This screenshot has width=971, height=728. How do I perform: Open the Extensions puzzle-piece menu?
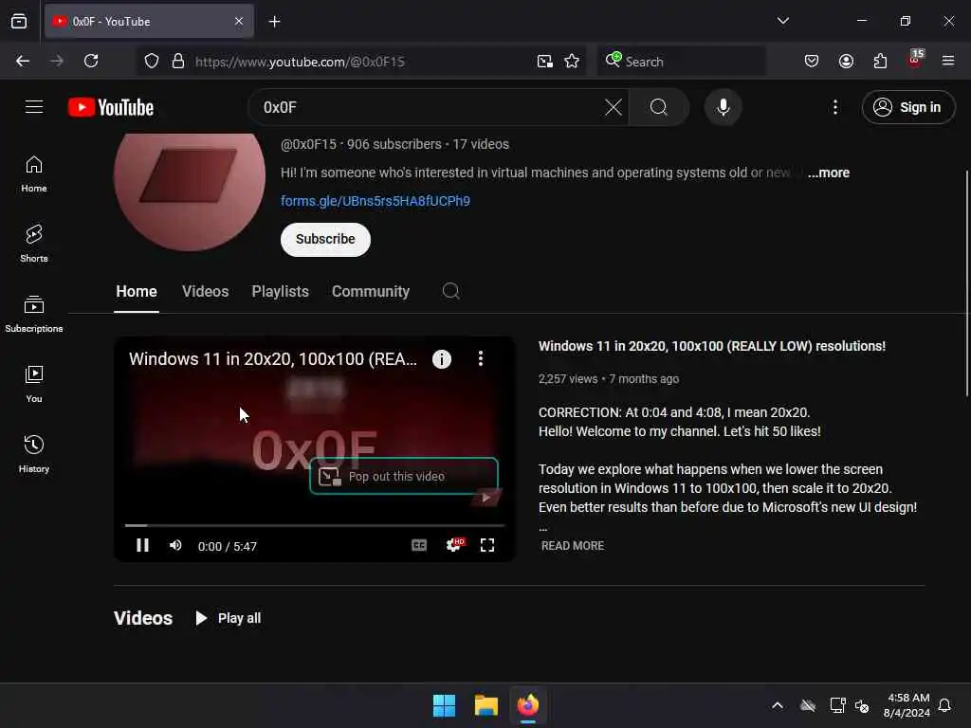(880, 62)
